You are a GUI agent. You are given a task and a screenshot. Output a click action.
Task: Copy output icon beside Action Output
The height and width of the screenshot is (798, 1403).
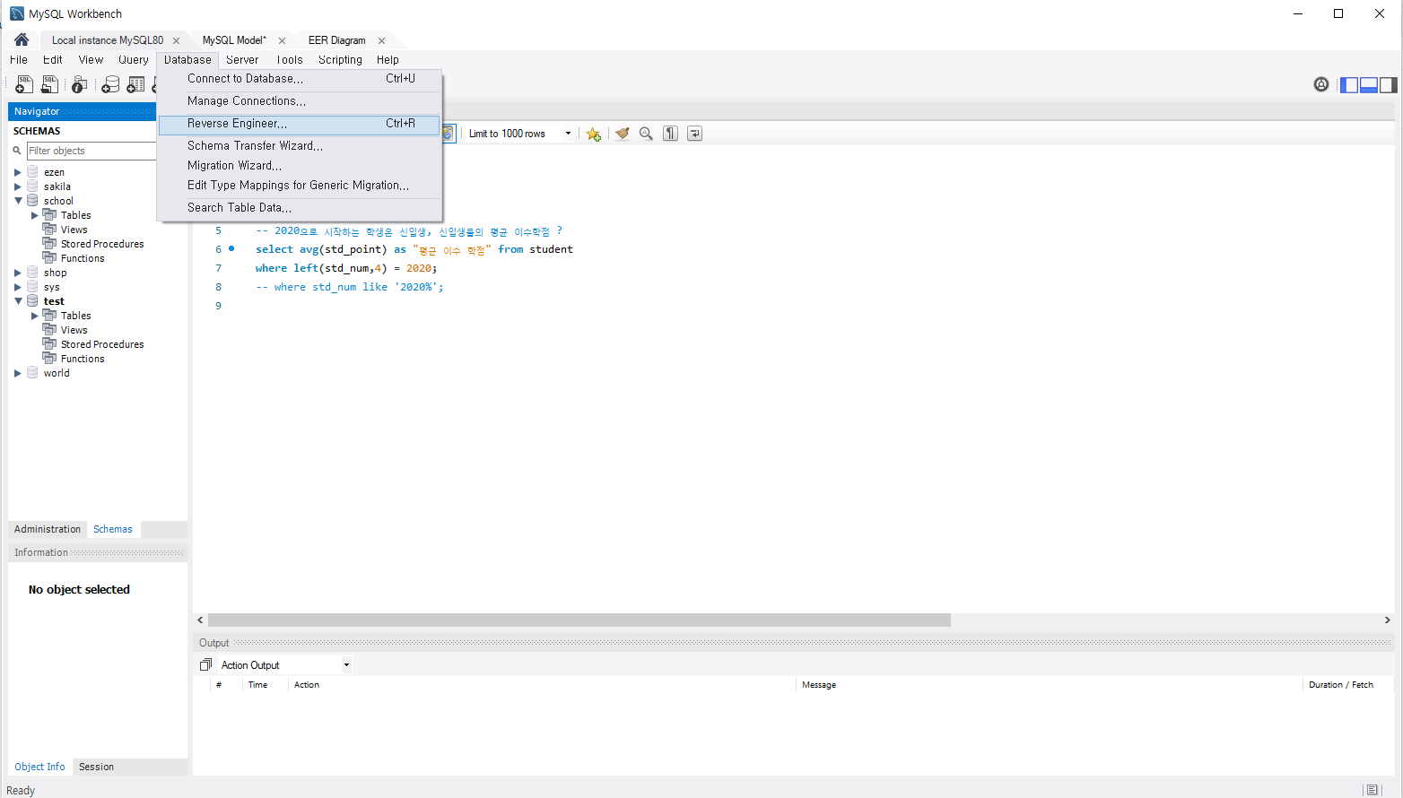click(x=205, y=664)
